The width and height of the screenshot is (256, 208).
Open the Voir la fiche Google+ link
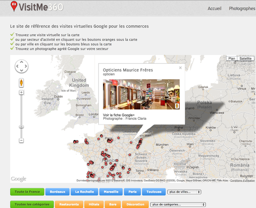(119, 115)
